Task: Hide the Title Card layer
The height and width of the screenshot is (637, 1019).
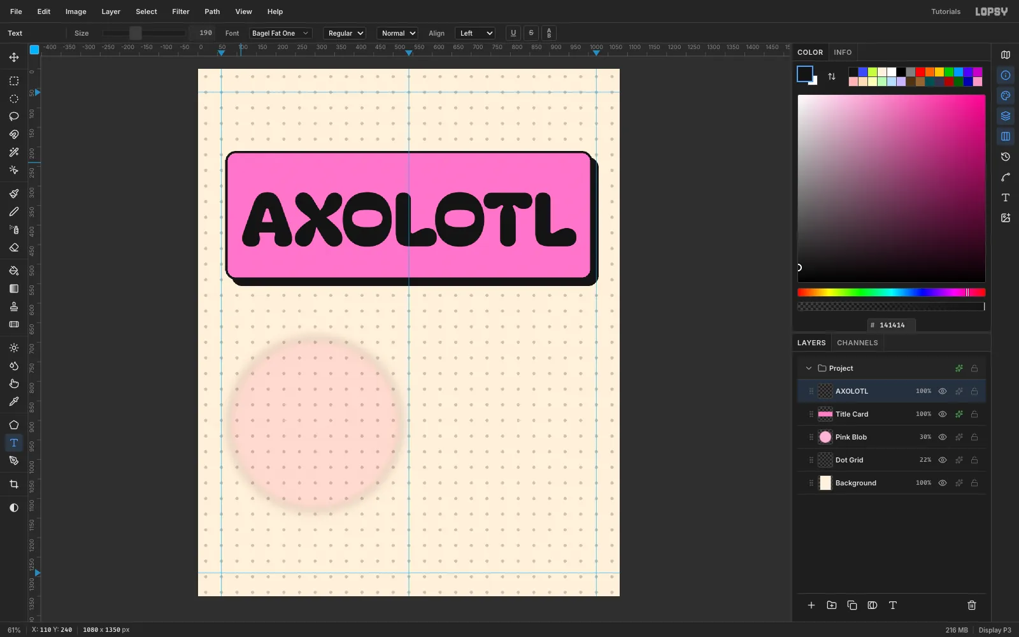Action: click(943, 414)
